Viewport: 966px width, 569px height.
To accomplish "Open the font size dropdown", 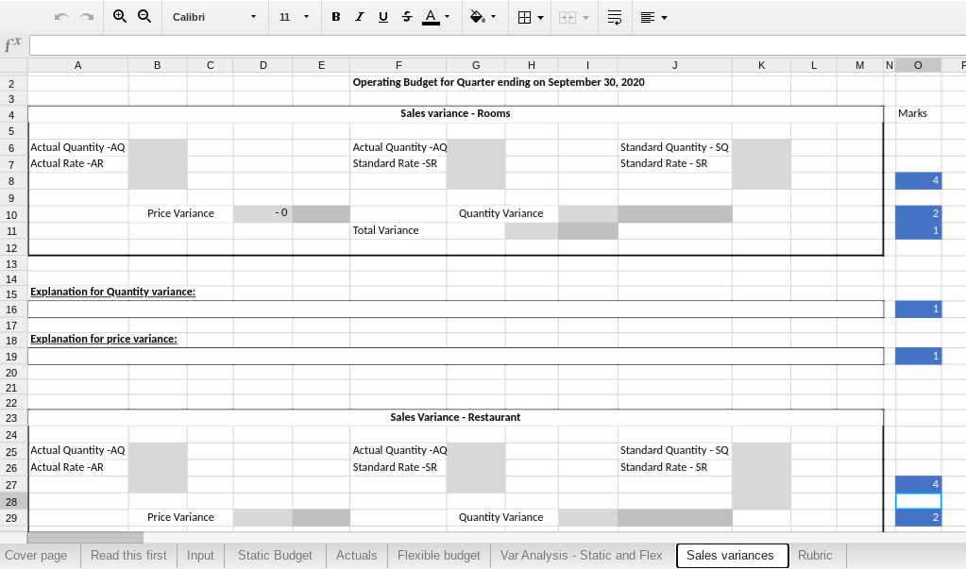I will tap(306, 16).
